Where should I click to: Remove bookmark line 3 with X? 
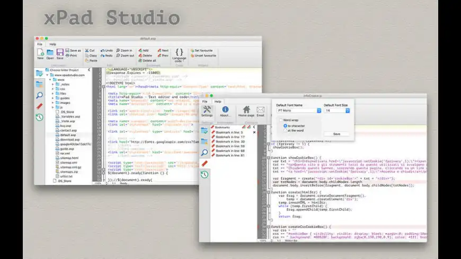(254, 132)
